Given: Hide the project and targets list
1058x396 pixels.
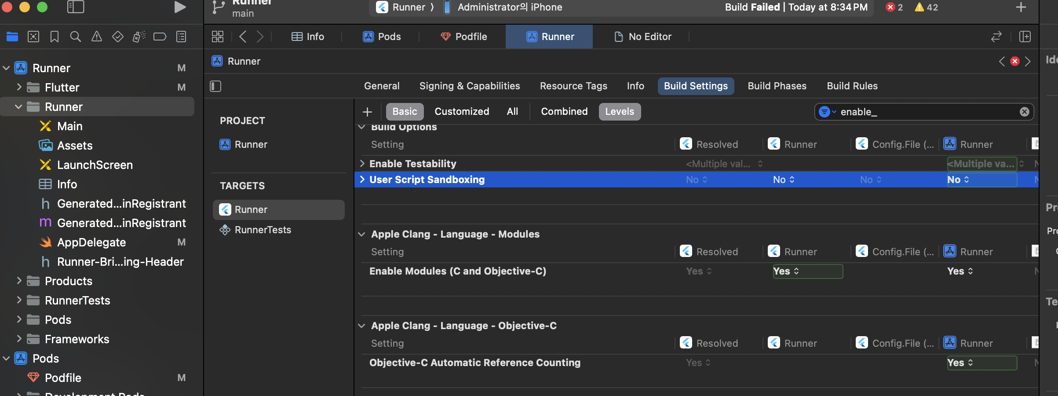Looking at the screenshot, I should pyautogui.click(x=215, y=86).
